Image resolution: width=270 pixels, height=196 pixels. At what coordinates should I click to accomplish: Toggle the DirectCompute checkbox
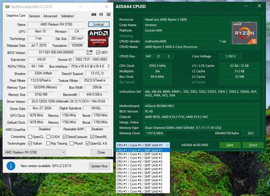tap(65, 137)
